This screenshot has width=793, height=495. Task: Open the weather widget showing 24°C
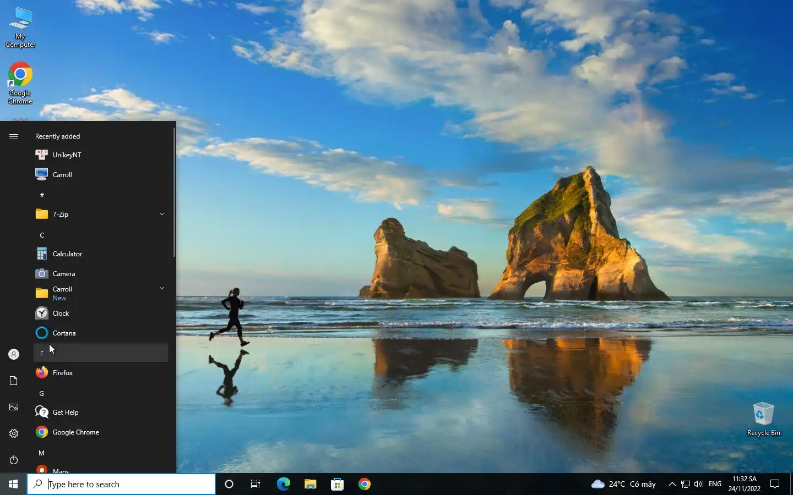[x=623, y=484]
